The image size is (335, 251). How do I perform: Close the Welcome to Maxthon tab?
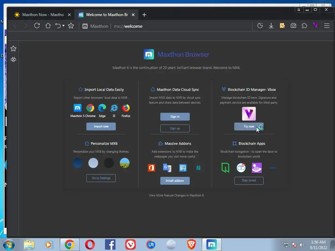point(133,15)
